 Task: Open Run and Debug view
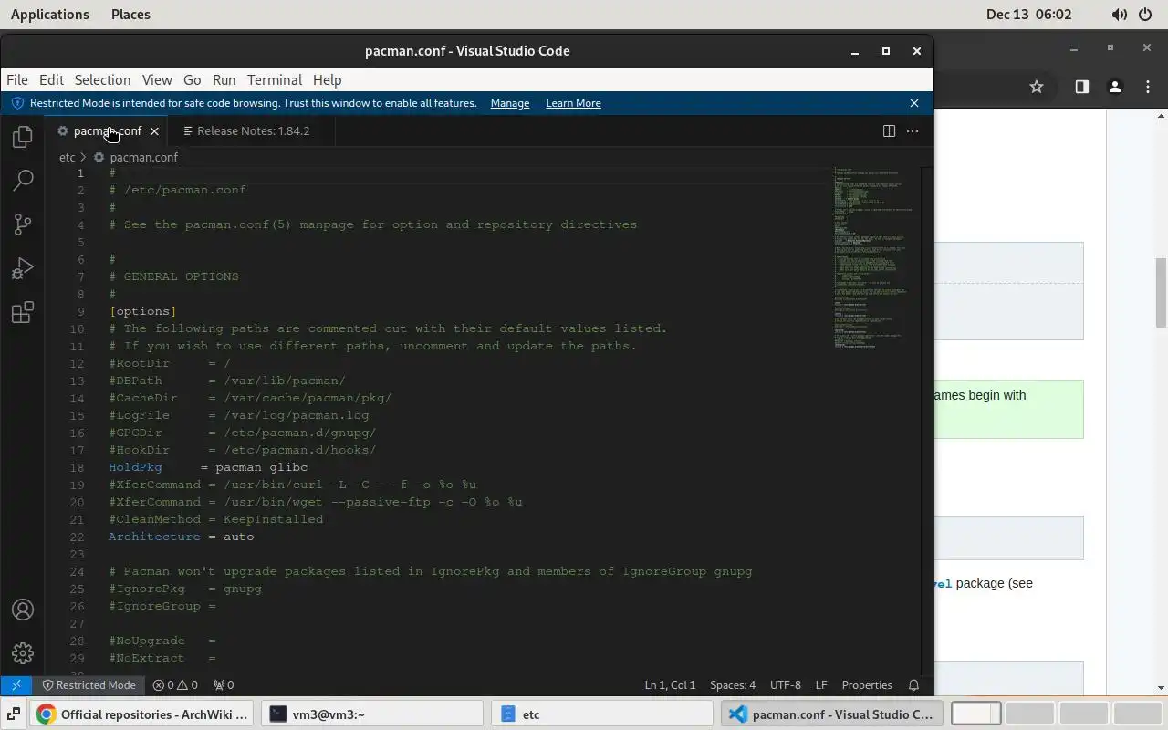tap(23, 268)
